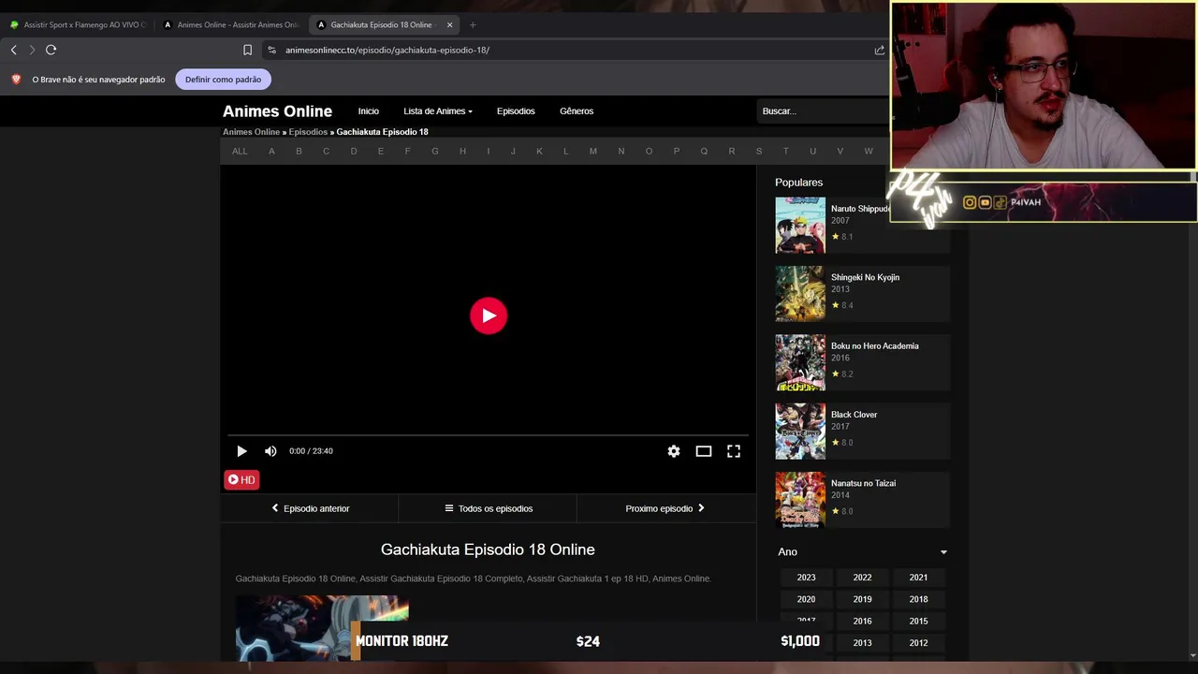Open the player settings gear
The width and height of the screenshot is (1198, 674).
click(674, 451)
